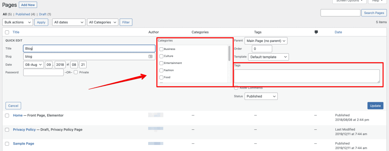The height and width of the screenshot is (151, 389).
Task: Check the select-all pages checkbox
Action: coord(7,32)
